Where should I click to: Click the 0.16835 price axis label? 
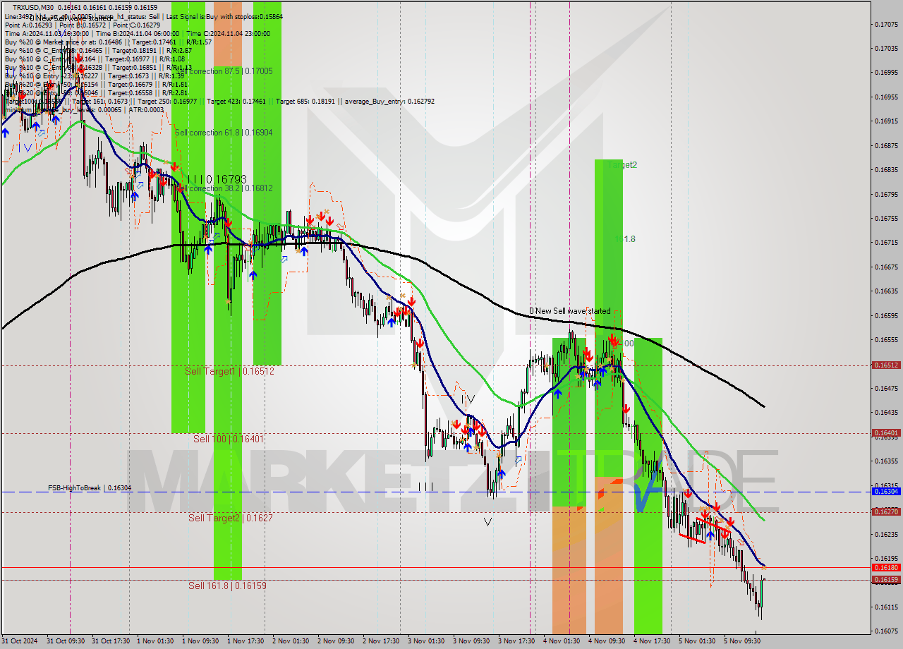[x=886, y=169]
